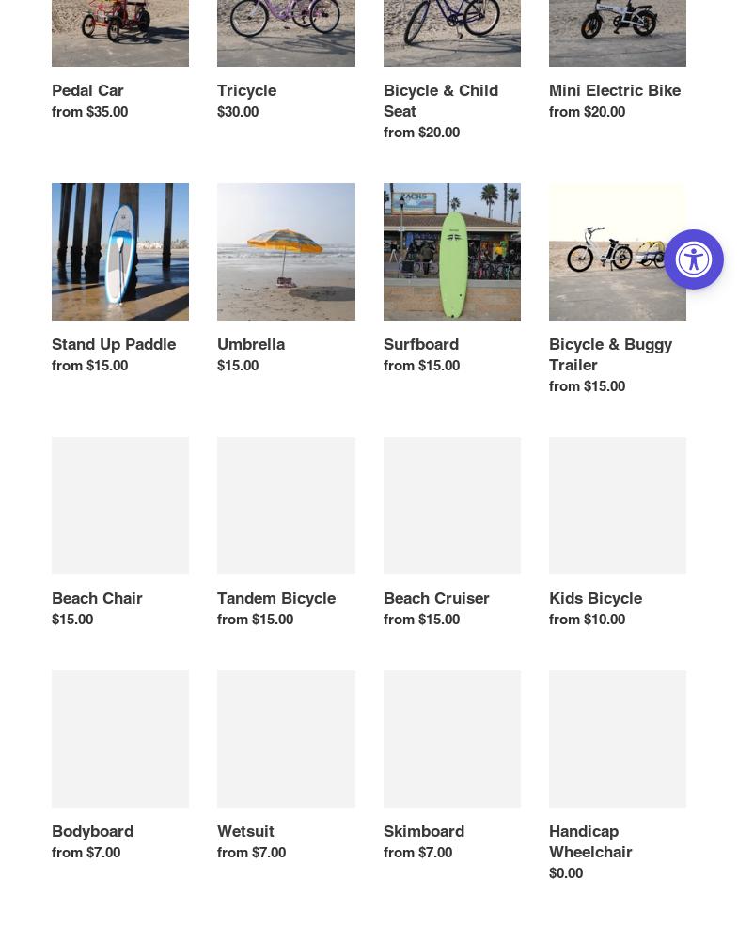
Task: Click the Surfboard title text
Action: pos(420,344)
